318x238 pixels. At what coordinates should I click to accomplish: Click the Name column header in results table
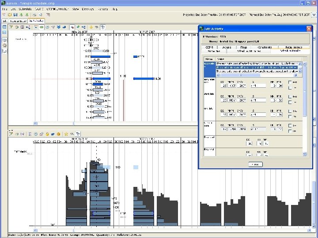pyautogui.click(x=209, y=59)
